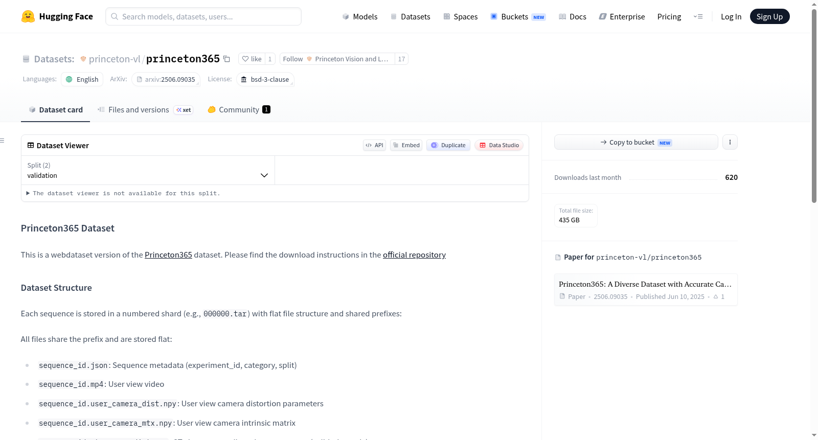Screen dimensions: 818x440
Task: Click the English language tag
Action: point(82,79)
